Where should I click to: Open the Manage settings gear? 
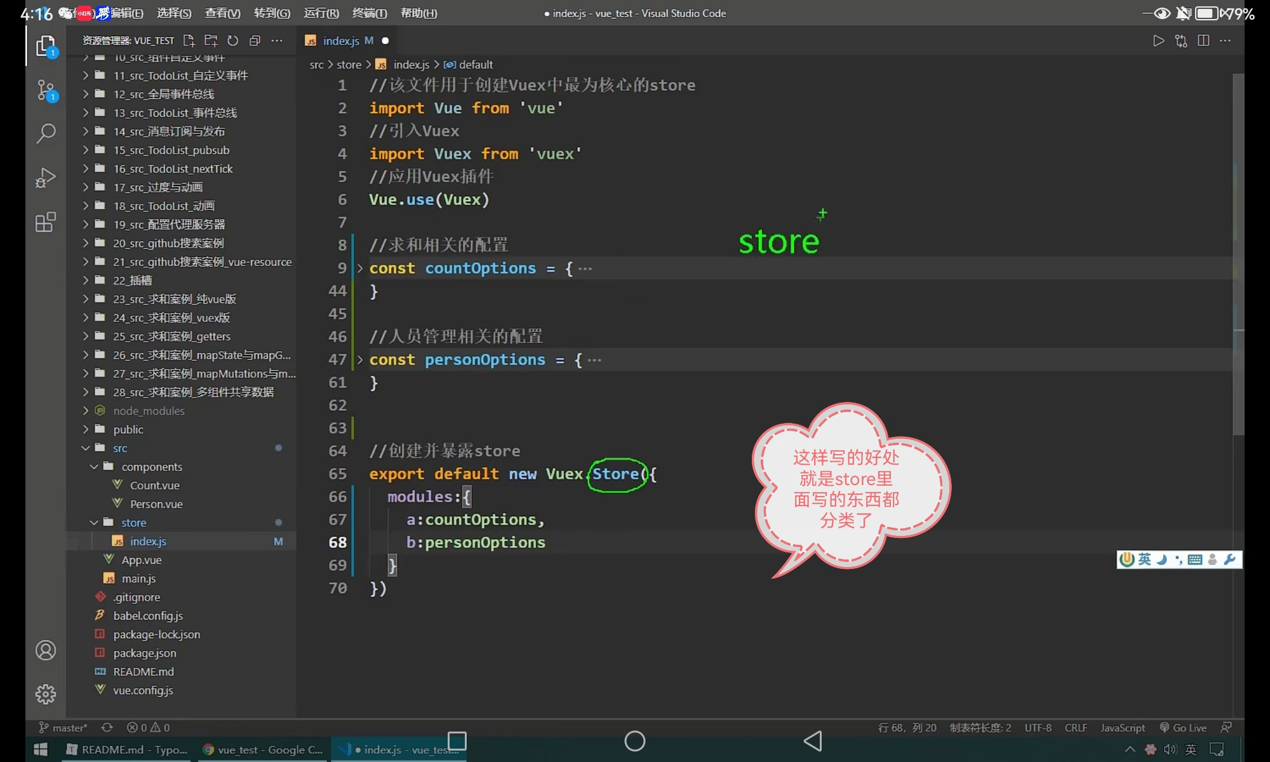tap(46, 694)
